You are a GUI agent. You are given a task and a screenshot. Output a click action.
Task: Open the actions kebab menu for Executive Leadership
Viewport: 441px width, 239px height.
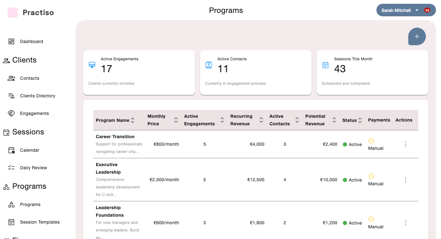(x=405, y=179)
